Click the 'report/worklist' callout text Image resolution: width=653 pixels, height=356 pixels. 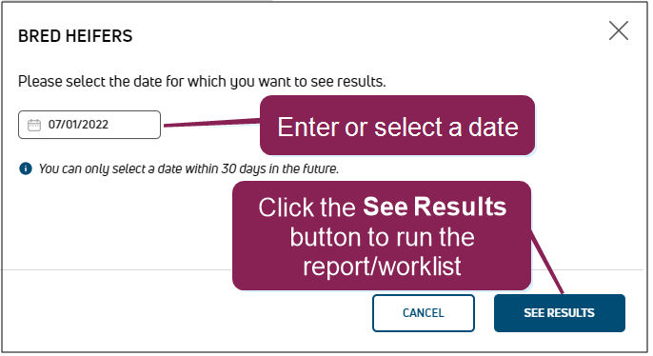coord(382,267)
